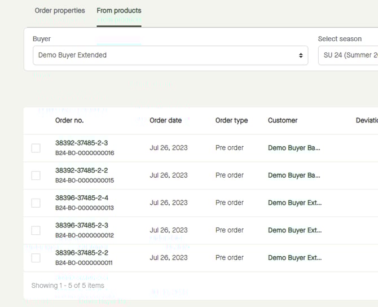Image resolution: width=378 pixels, height=307 pixels.
Task: Tick checkbox for order 38392-37485-2-2
Action: 36,176
